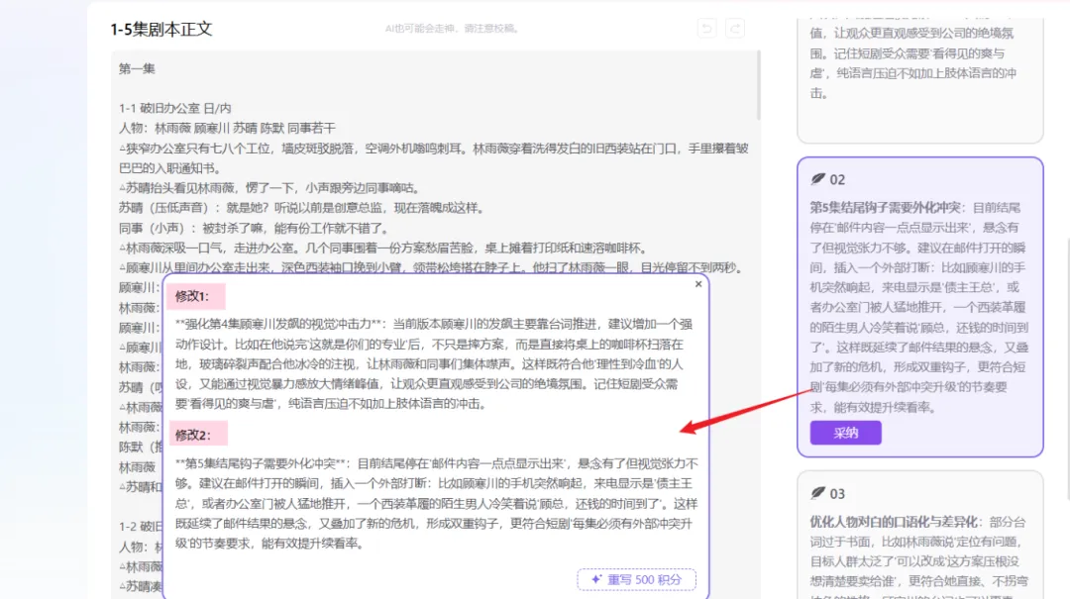The image size is (1070, 599).
Task: Click the 优化人物对白的口语化与差异化 title in card 03
Action: click(x=894, y=521)
